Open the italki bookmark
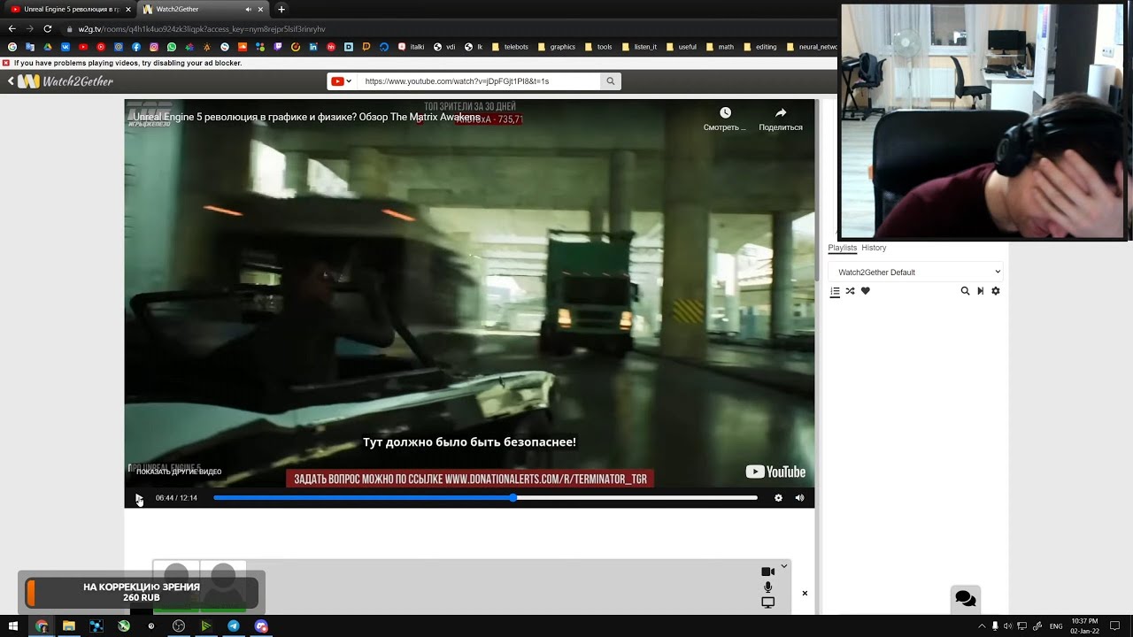Viewport: 1133px width, 637px height. pos(412,47)
